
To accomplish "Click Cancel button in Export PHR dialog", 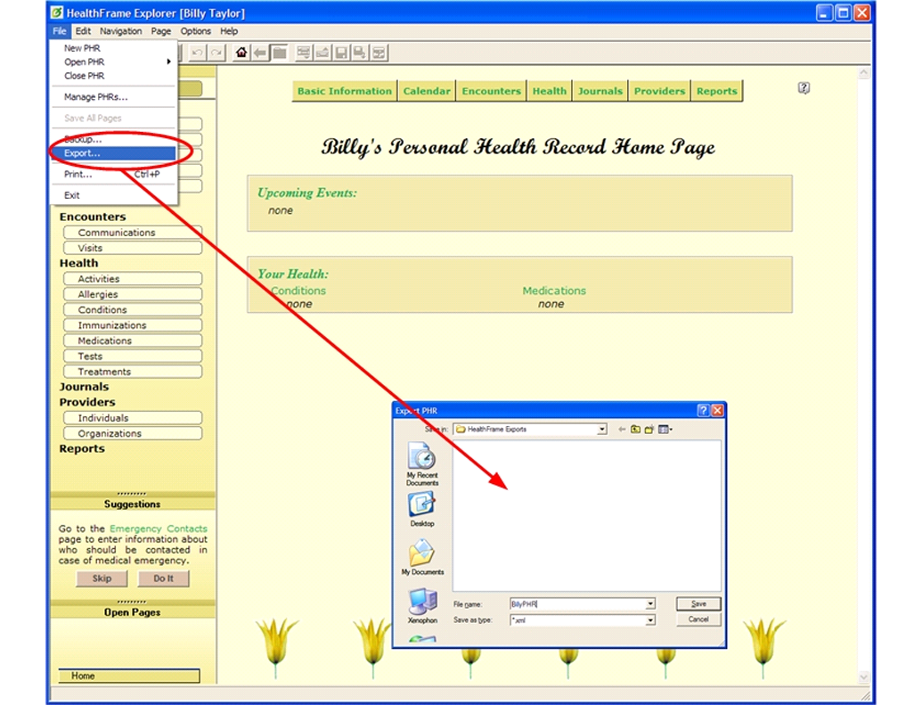I will pyautogui.click(x=698, y=619).
